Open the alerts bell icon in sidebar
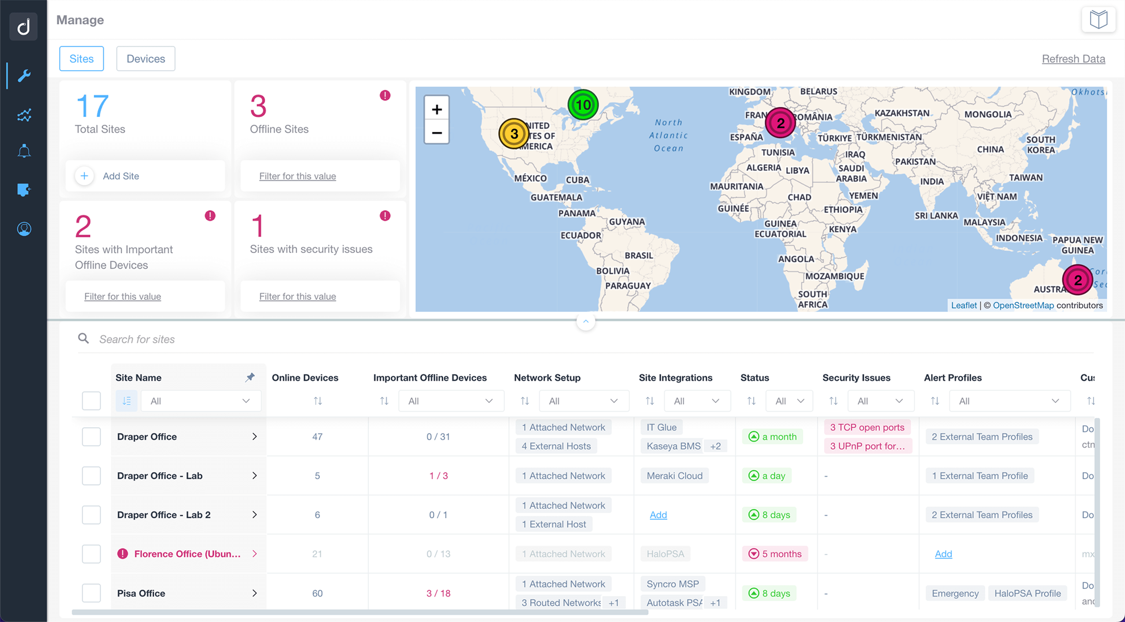Viewport: 1125px width, 622px height. point(24,151)
